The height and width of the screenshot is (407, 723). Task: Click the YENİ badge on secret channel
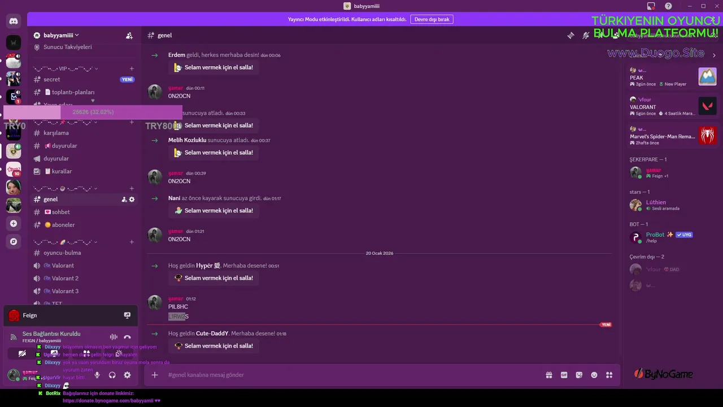pyautogui.click(x=127, y=80)
